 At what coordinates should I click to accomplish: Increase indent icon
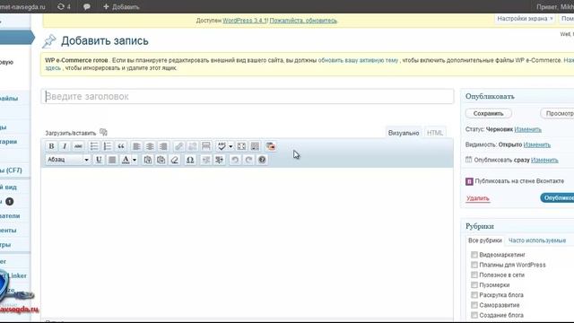pos(219,160)
